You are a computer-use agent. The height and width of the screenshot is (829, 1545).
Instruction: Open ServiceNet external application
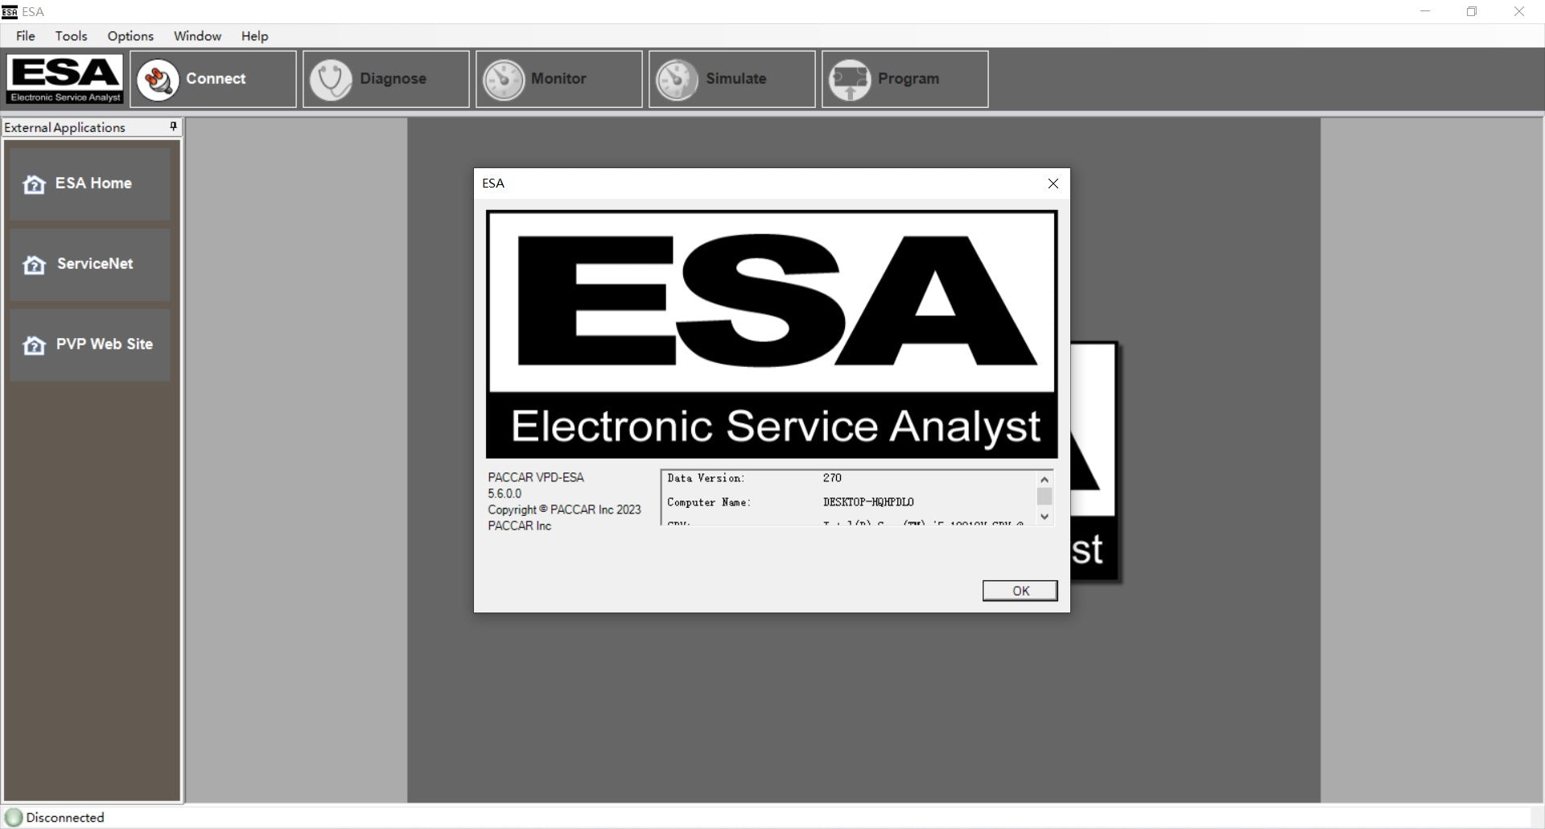point(90,264)
